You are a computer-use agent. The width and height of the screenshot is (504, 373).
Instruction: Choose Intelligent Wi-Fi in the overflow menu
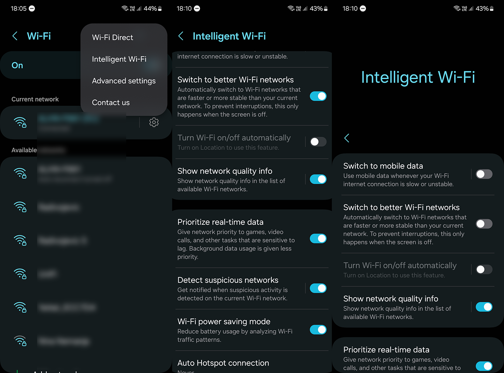(119, 59)
